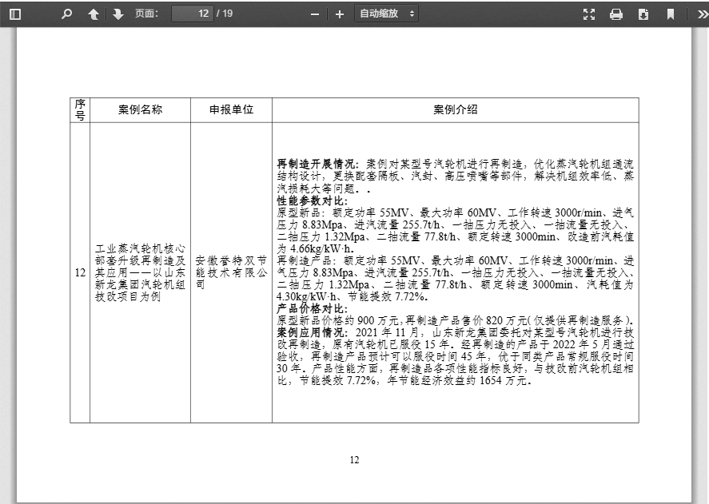The height and width of the screenshot is (504, 709).
Task: Click the 安徽誉特双节能技术有限公司 cell text
Action: point(231,272)
